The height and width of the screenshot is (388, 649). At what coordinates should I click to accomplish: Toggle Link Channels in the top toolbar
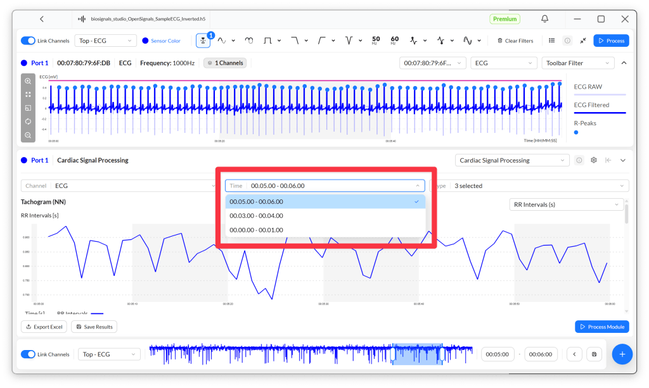(x=28, y=41)
